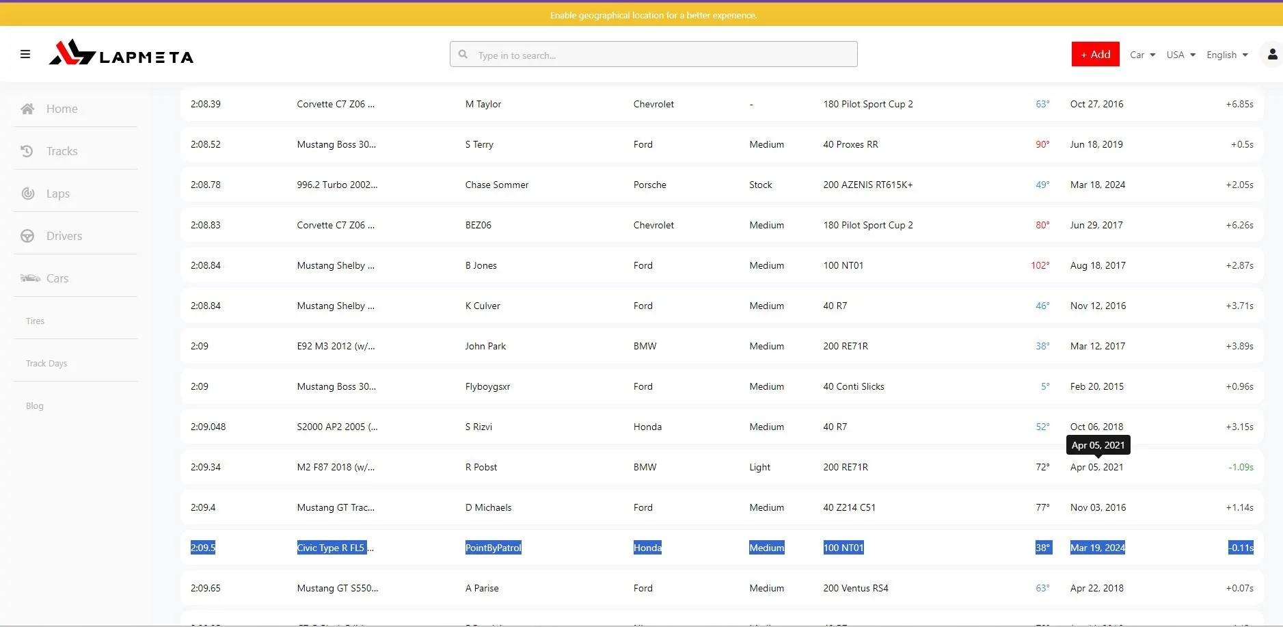
Task: Click the Tracks history icon
Action: tap(27, 151)
